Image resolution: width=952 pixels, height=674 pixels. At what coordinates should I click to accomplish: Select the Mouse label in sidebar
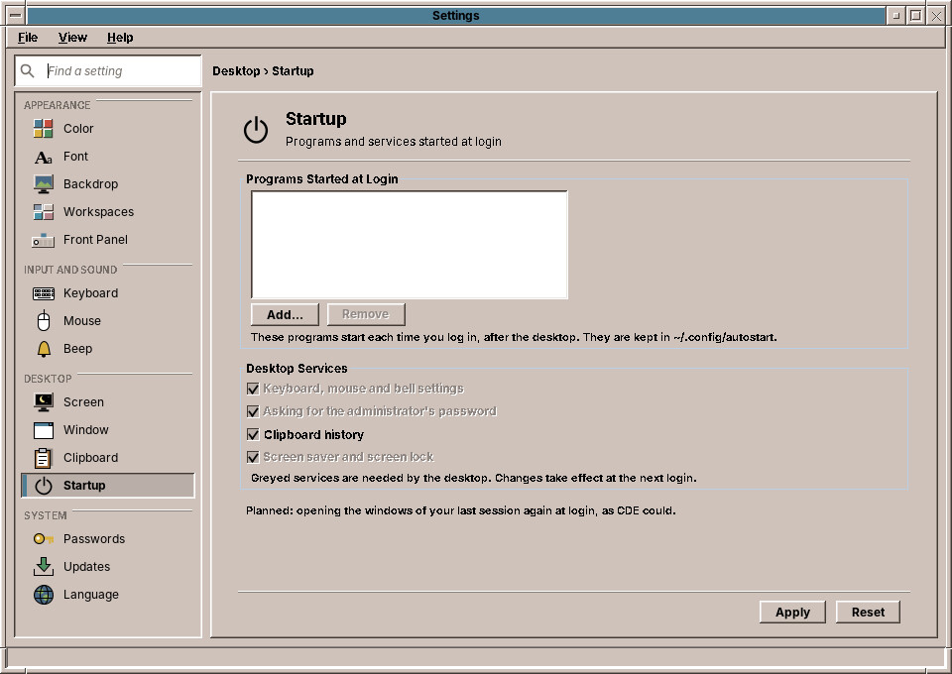pyautogui.click(x=82, y=321)
